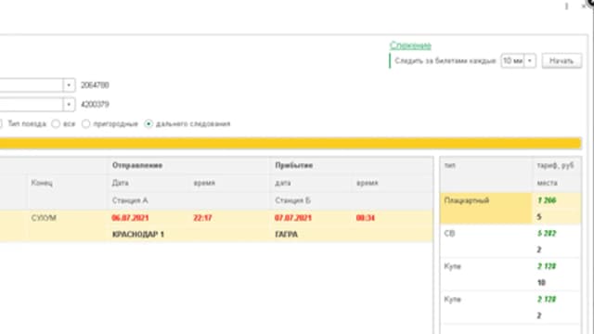Click the 4200379 code text
The image size is (594, 334).
[95, 104]
